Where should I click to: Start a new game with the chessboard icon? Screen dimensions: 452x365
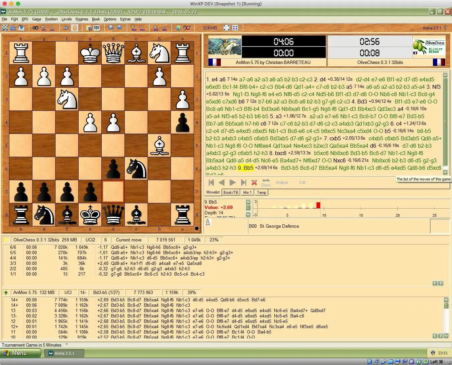coord(5,28)
